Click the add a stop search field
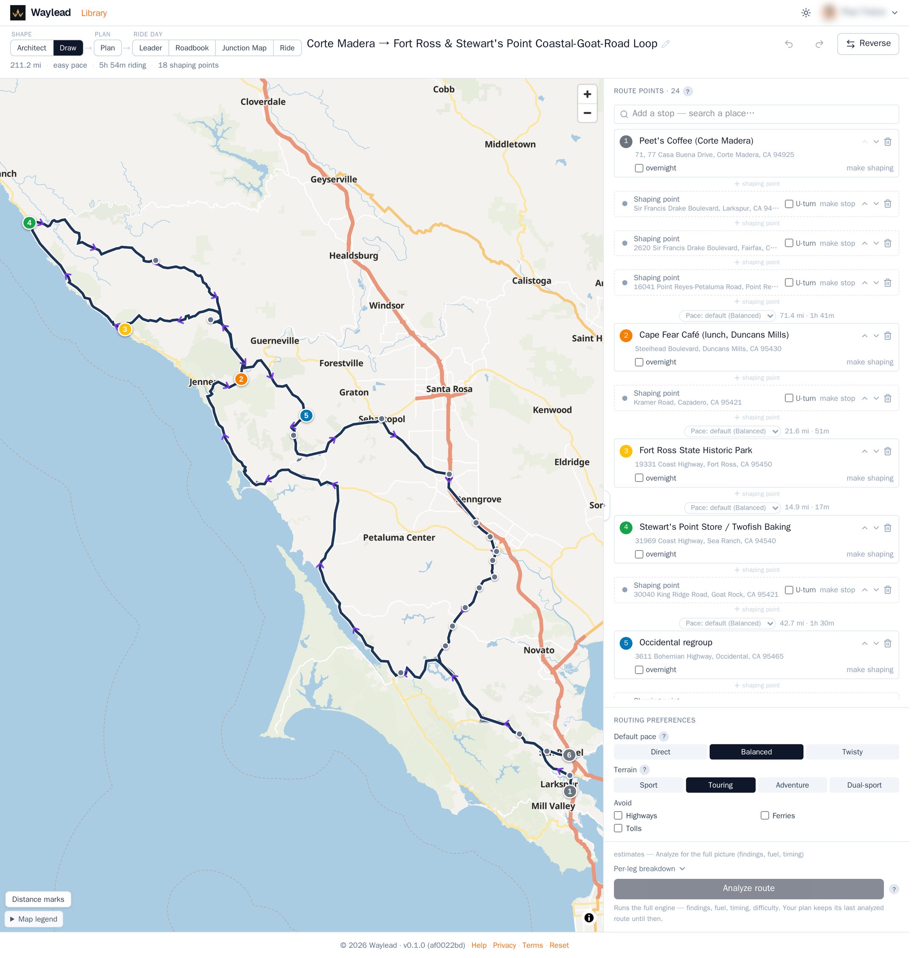Viewport: 919px width, 958px height. coord(756,114)
